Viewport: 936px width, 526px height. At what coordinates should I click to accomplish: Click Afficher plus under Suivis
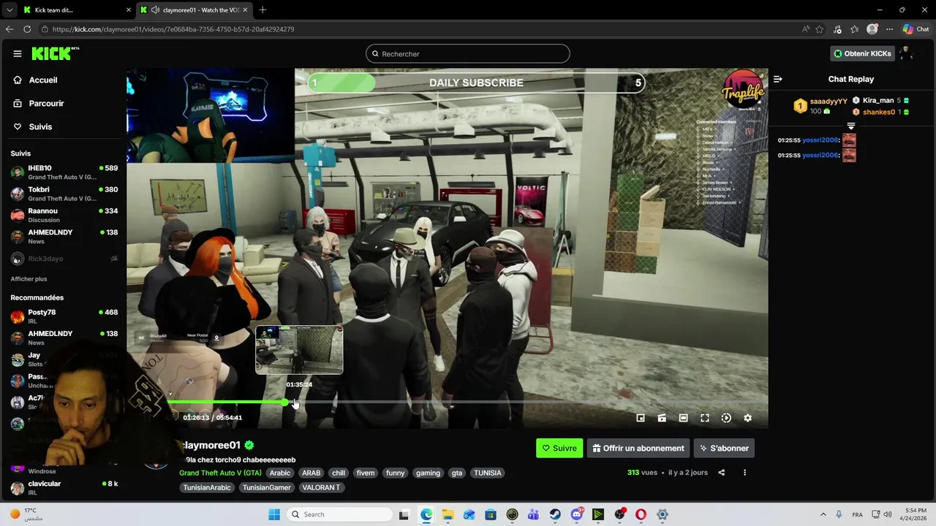29,279
